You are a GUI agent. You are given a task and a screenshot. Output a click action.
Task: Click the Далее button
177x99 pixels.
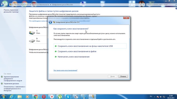pyautogui.click(x=113, y=76)
